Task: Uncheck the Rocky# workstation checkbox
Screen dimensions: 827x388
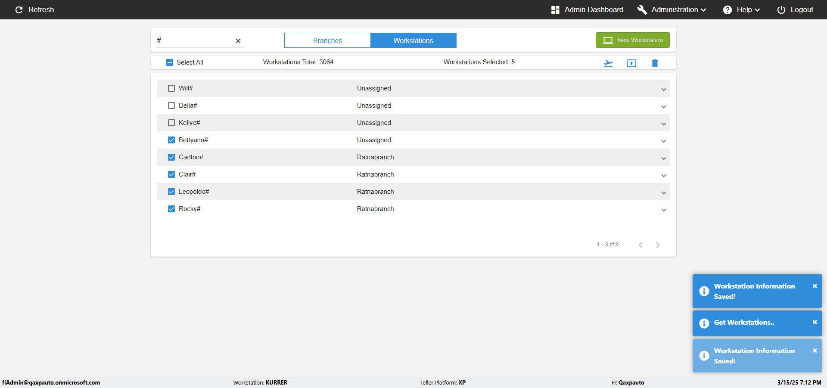Action: [171, 209]
